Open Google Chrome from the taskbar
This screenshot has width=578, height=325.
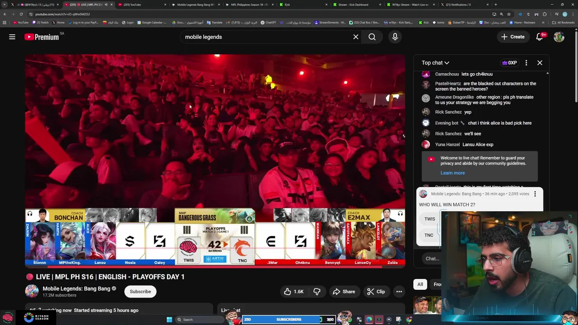pos(409,320)
